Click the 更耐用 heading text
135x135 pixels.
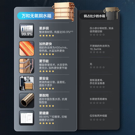44,96
